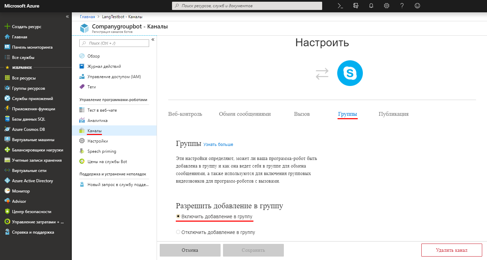The image size is (487, 260).
Task: Collapse the left portal sidebar chevron
Action: [x=67, y=17]
